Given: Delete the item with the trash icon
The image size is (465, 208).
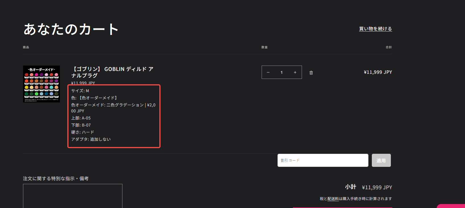Looking at the screenshot, I should [x=311, y=73].
